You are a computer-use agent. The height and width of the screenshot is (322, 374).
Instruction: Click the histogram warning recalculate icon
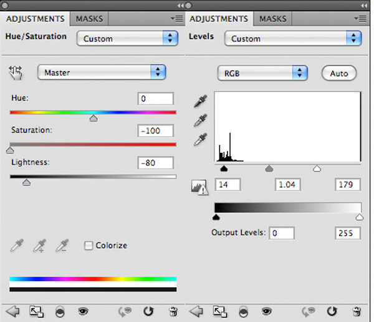[x=199, y=187]
